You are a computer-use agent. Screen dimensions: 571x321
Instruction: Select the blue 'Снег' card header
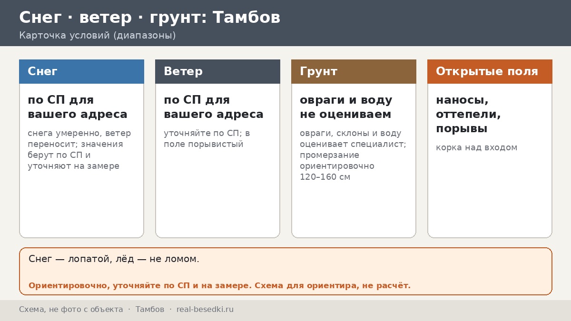pos(81,71)
